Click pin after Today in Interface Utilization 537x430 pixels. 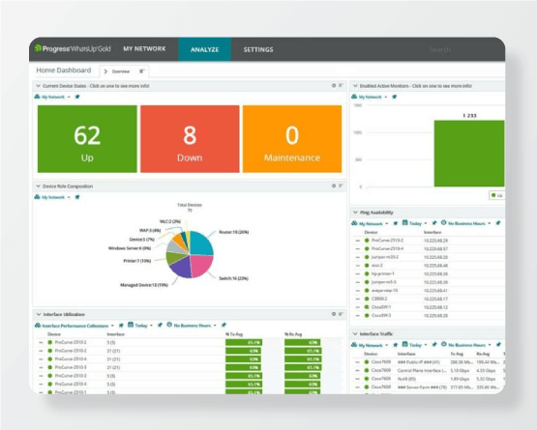coord(160,325)
